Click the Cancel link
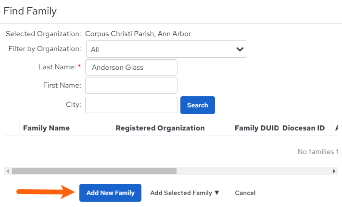The image size is (342, 207). [x=245, y=193]
